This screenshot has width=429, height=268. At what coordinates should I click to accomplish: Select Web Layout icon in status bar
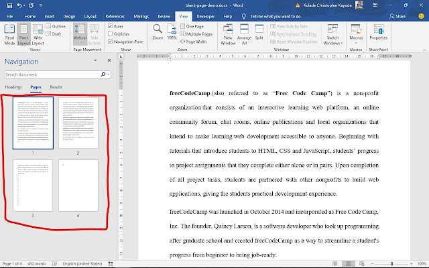(x=362, y=263)
